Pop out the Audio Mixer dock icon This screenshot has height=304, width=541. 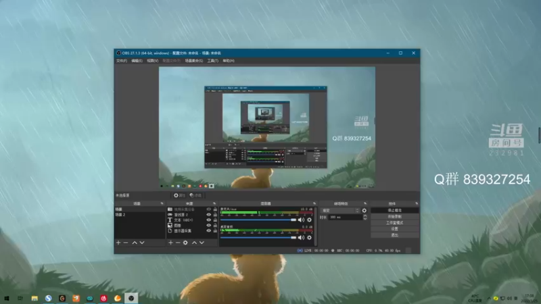point(314,204)
